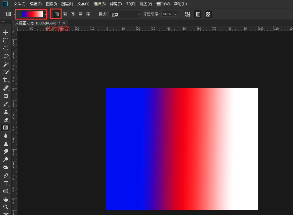Pick the Lasso tool
Viewport: 293px width, 215px height.
[x=5, y=56]
